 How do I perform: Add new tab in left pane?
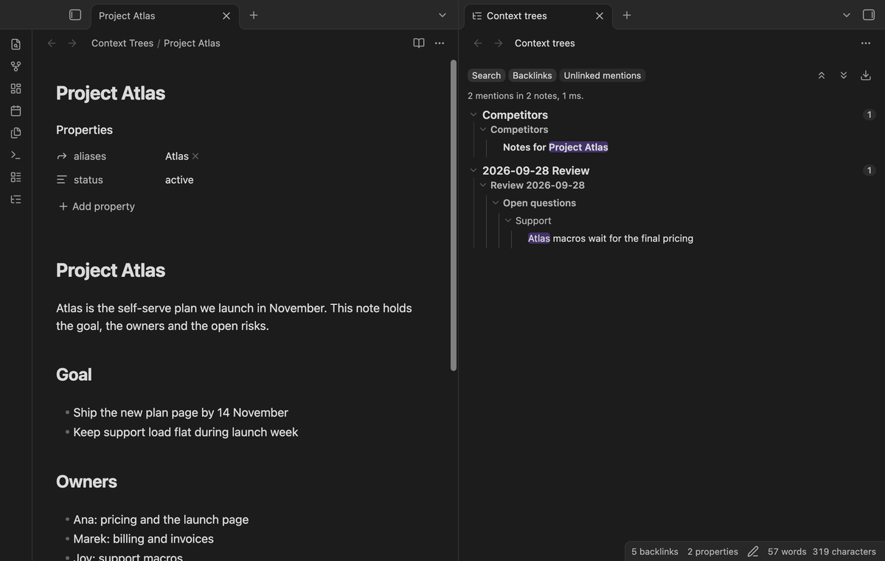click(254, 15)
